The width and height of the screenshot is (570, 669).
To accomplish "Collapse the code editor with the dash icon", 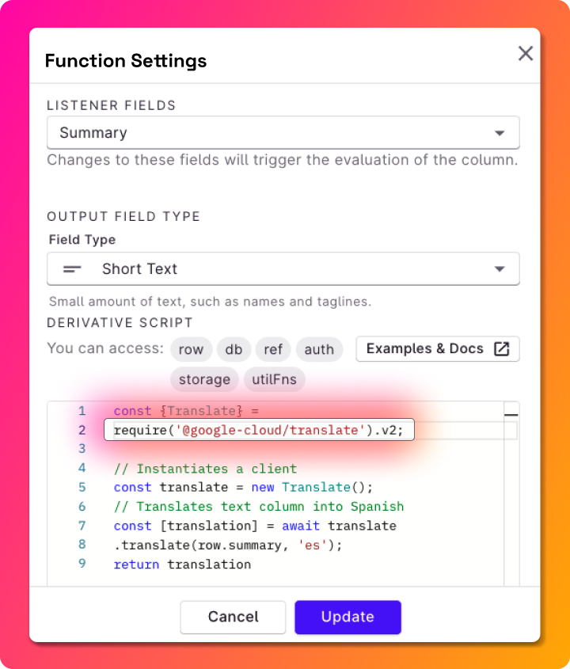I will pyautogui.click(x=511, y=413).
